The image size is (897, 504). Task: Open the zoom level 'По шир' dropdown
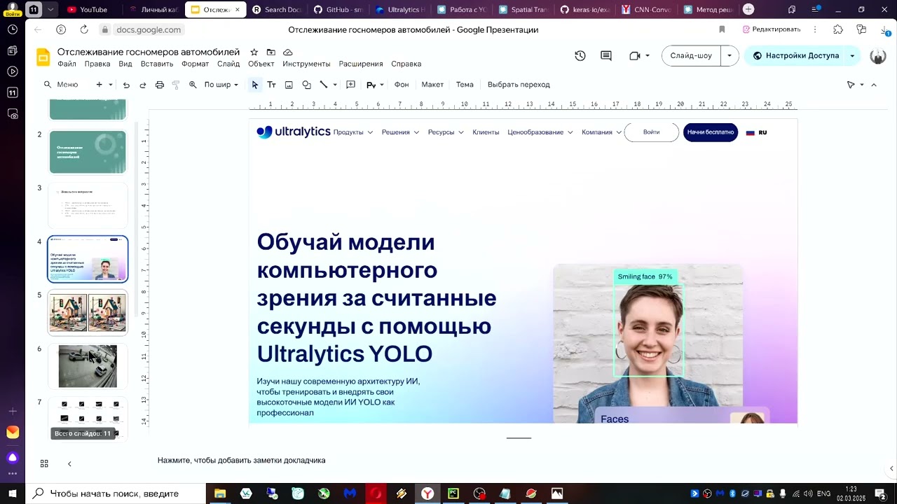221,85
